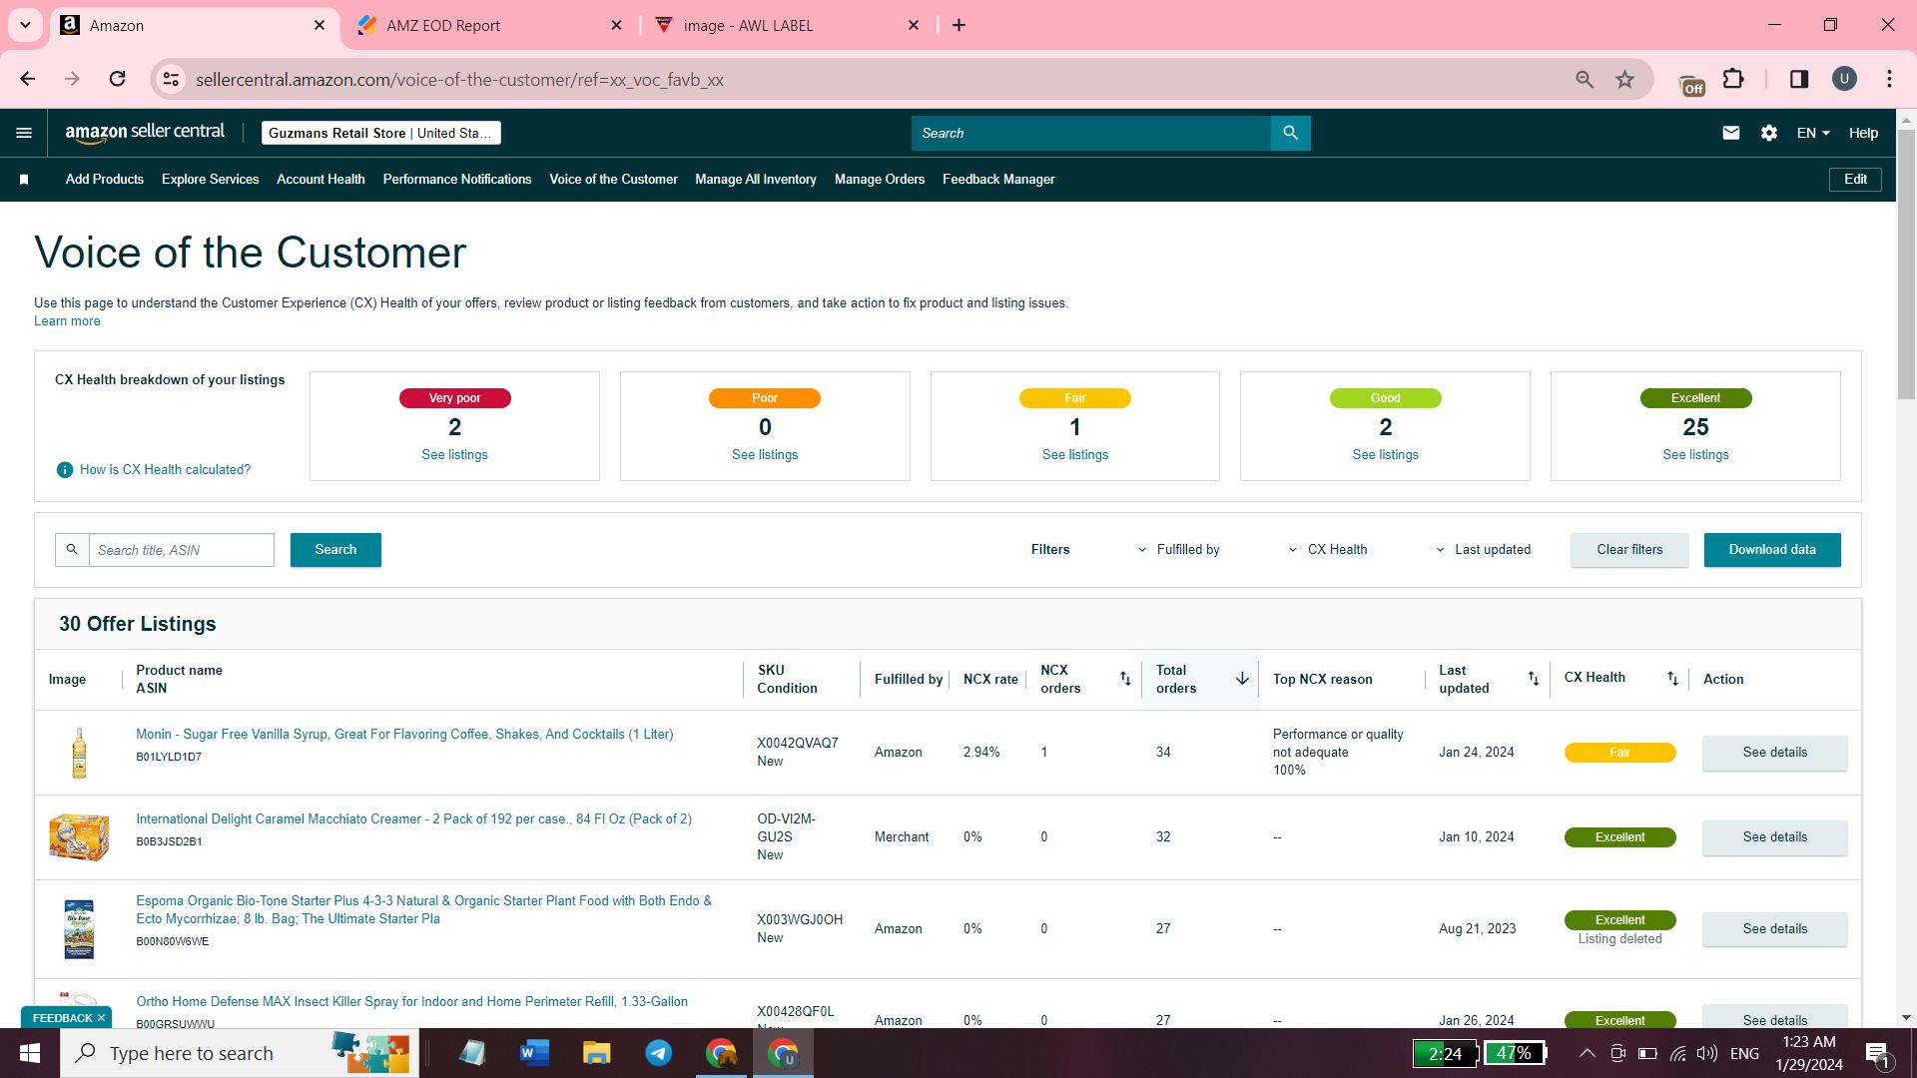Click the bookmark flag icon in favorites bar
Viewport: 1917px width, 1078px height.
click(x=24, y=180)
